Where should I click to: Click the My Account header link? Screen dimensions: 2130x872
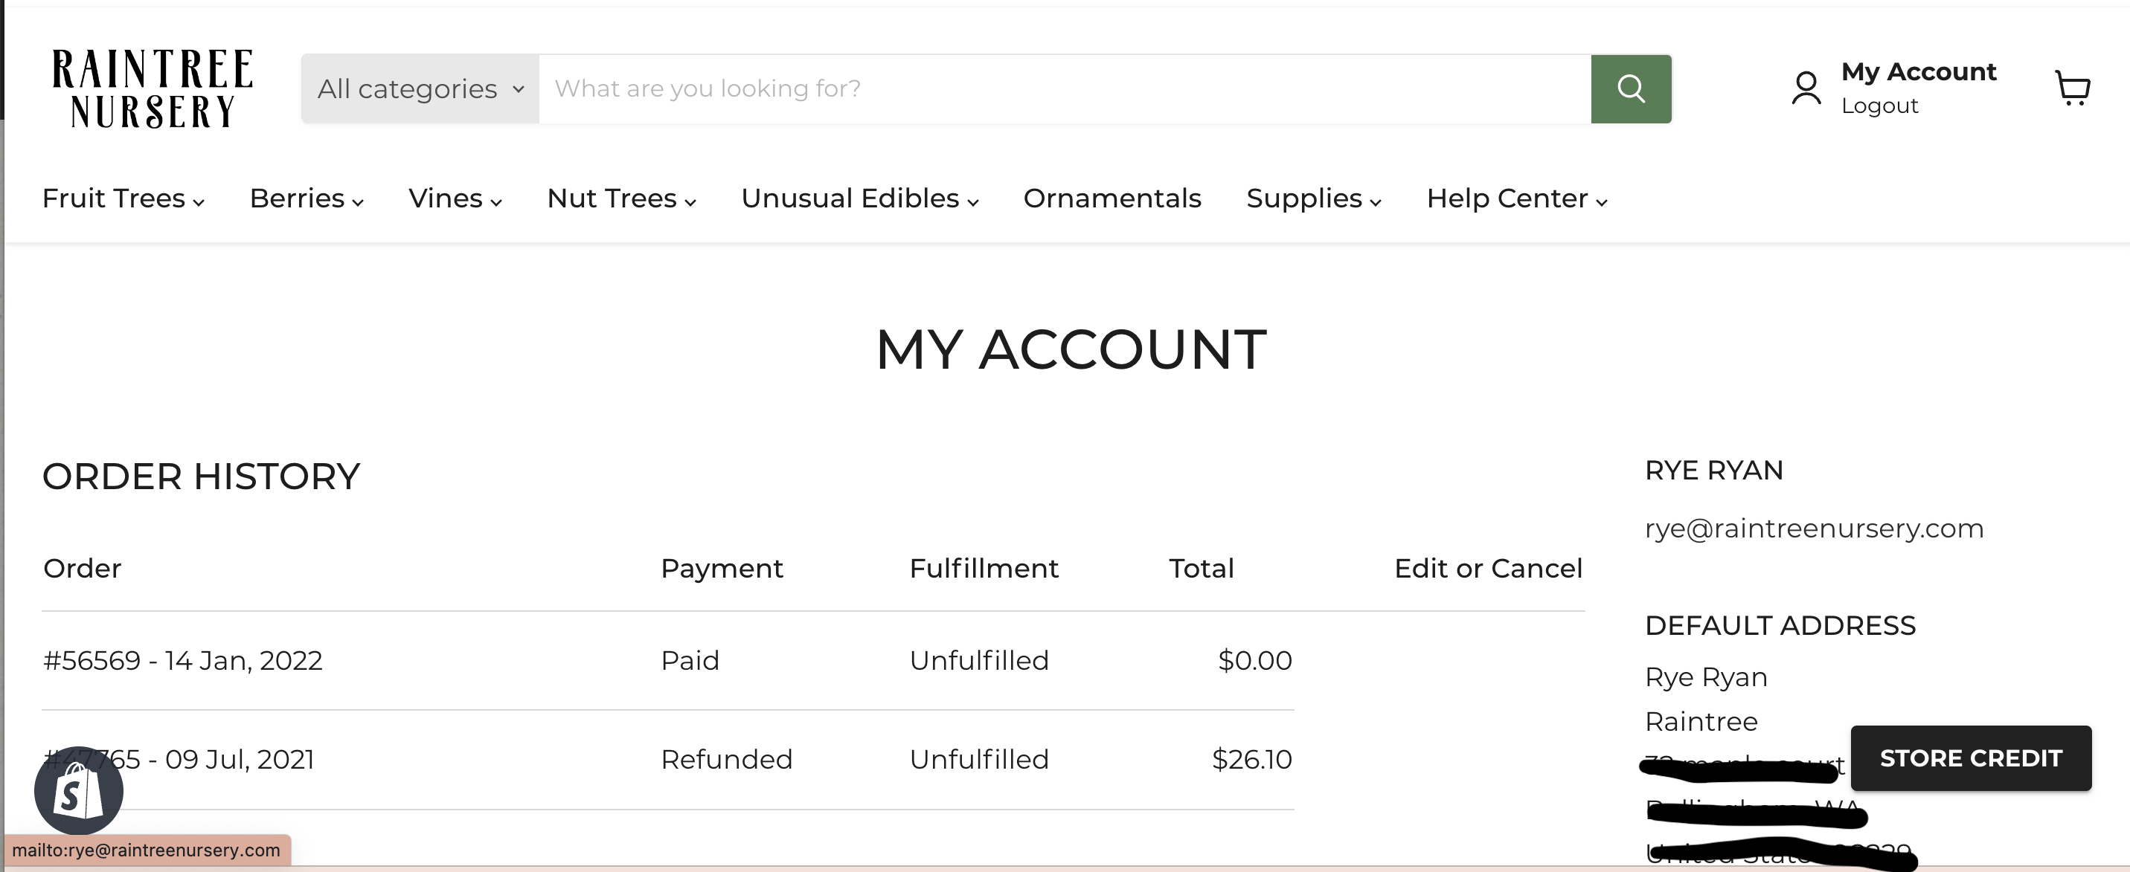tap(1918, 72)
